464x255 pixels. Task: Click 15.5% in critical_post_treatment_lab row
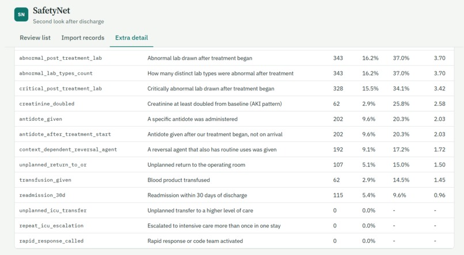click(370, 89)
